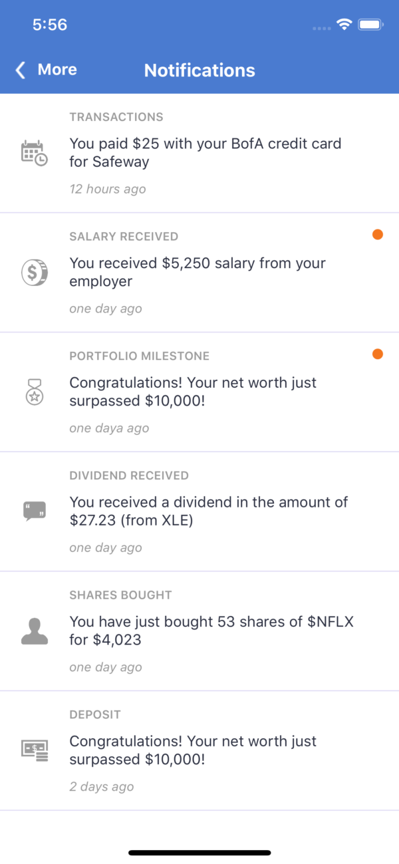399x864 pixels.
Task: Dismiss the unread dot on Portfolio Milestone
Action: click(377, 355)
